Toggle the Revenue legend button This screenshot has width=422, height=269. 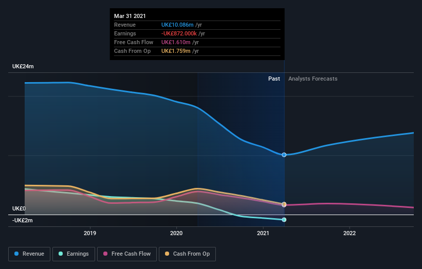pos(29,254)
